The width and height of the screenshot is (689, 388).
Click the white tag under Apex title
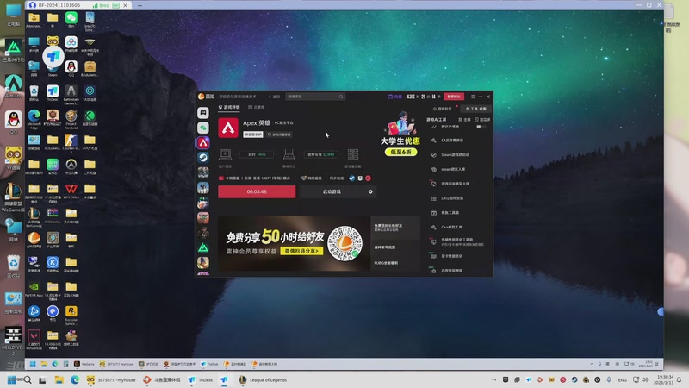253,135
